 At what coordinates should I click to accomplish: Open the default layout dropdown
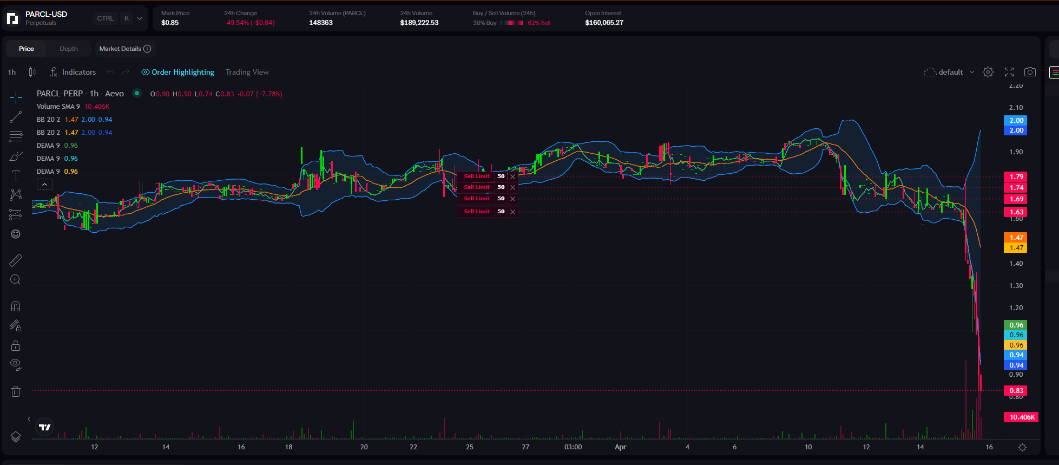pyautogui.click(x=950, y=72)
